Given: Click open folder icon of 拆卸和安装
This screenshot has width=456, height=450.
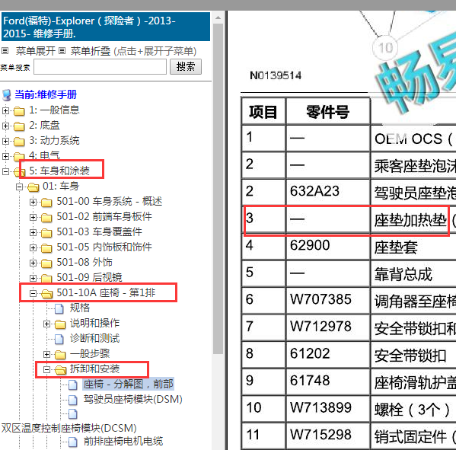Looking at the screenshot, I should pos(60,370).
